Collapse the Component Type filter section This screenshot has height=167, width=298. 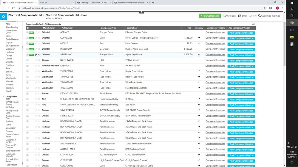[x=3, y=97]
